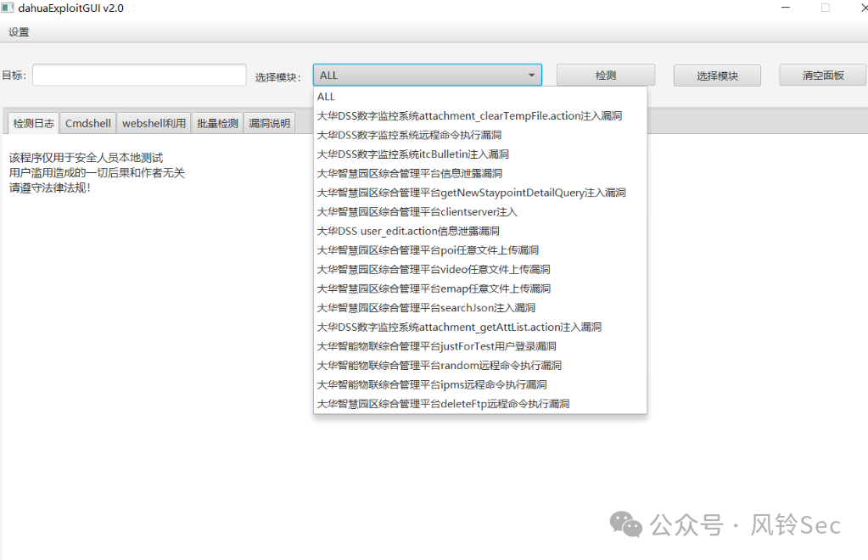The image size is (868, 560).
Task: Switch to the Cmdshell tab
Action: tap(88, 123)
